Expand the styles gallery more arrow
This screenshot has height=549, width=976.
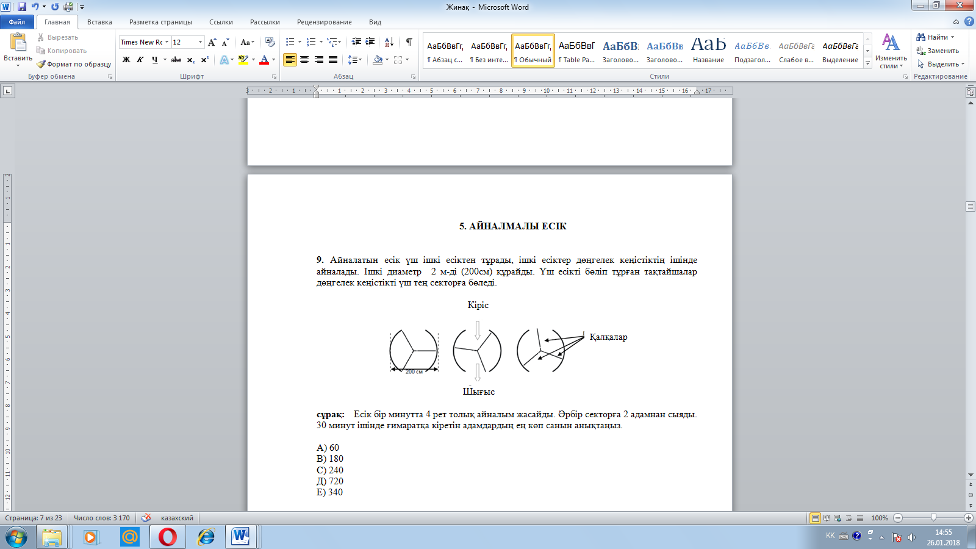(868, 63)
